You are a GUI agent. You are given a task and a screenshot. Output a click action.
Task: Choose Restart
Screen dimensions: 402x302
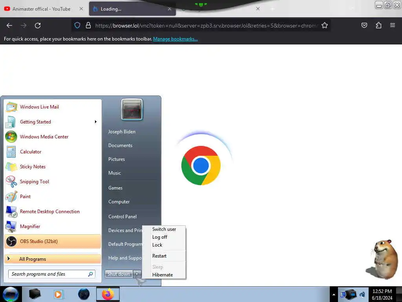pyautogui.click(x=164, y=256)
